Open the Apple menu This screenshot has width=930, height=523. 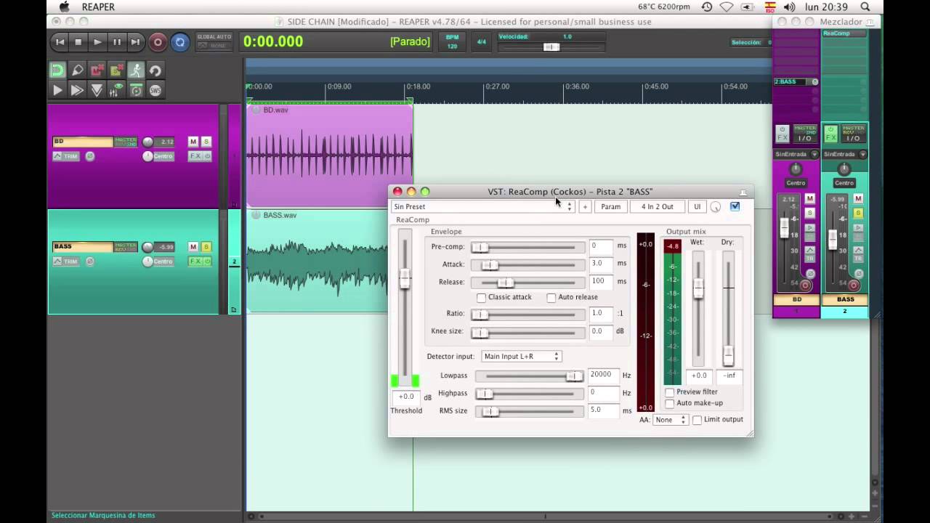pyautogui.click(x=64, y=7)
